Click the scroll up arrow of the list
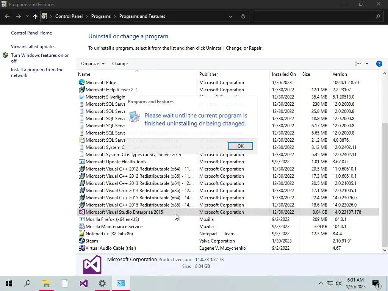 click(384, 73)
